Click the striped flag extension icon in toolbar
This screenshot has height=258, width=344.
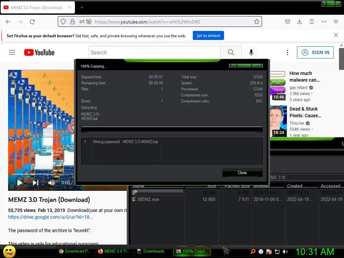[311, 21]
